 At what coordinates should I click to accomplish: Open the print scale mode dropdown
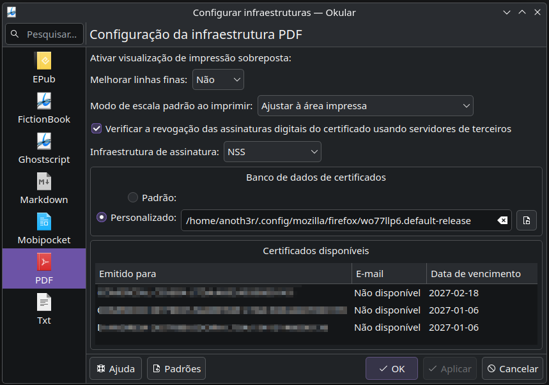point(366,105)
